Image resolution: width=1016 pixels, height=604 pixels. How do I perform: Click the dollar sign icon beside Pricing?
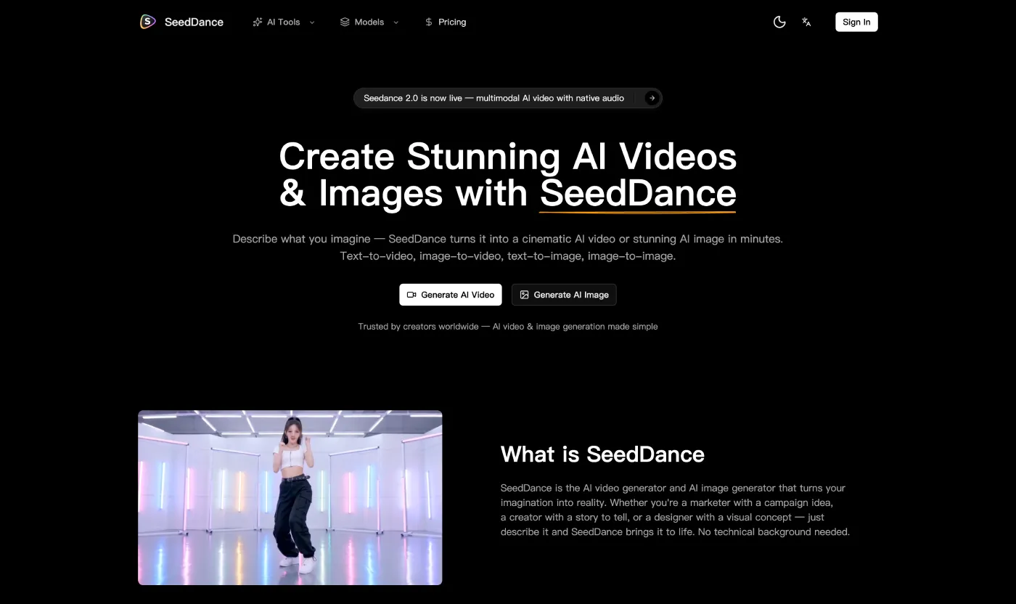click(x=429, y=22)
